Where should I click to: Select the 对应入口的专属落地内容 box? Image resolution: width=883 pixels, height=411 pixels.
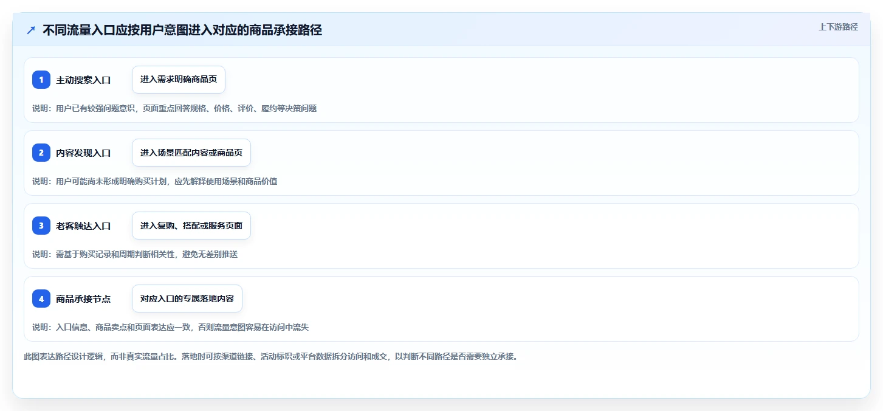[x=187, y=299]
